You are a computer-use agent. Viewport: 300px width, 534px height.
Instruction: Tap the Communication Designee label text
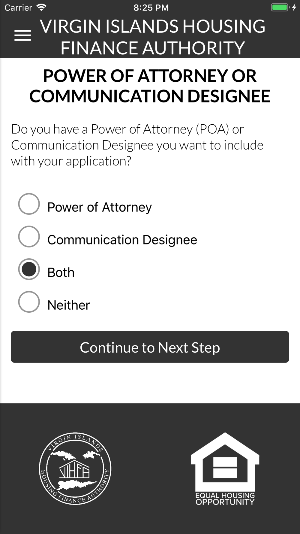(122, 240)
